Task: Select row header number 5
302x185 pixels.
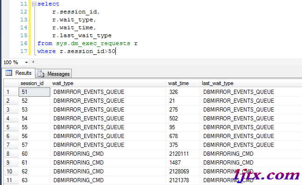Action: click(11, 127)
